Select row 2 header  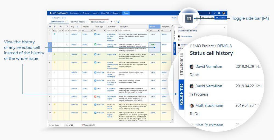coord(50,47)
